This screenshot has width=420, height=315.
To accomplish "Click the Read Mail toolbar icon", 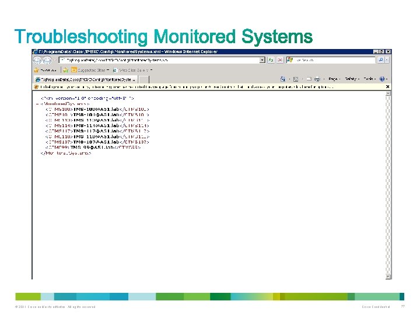I will (x=309, y=79).
